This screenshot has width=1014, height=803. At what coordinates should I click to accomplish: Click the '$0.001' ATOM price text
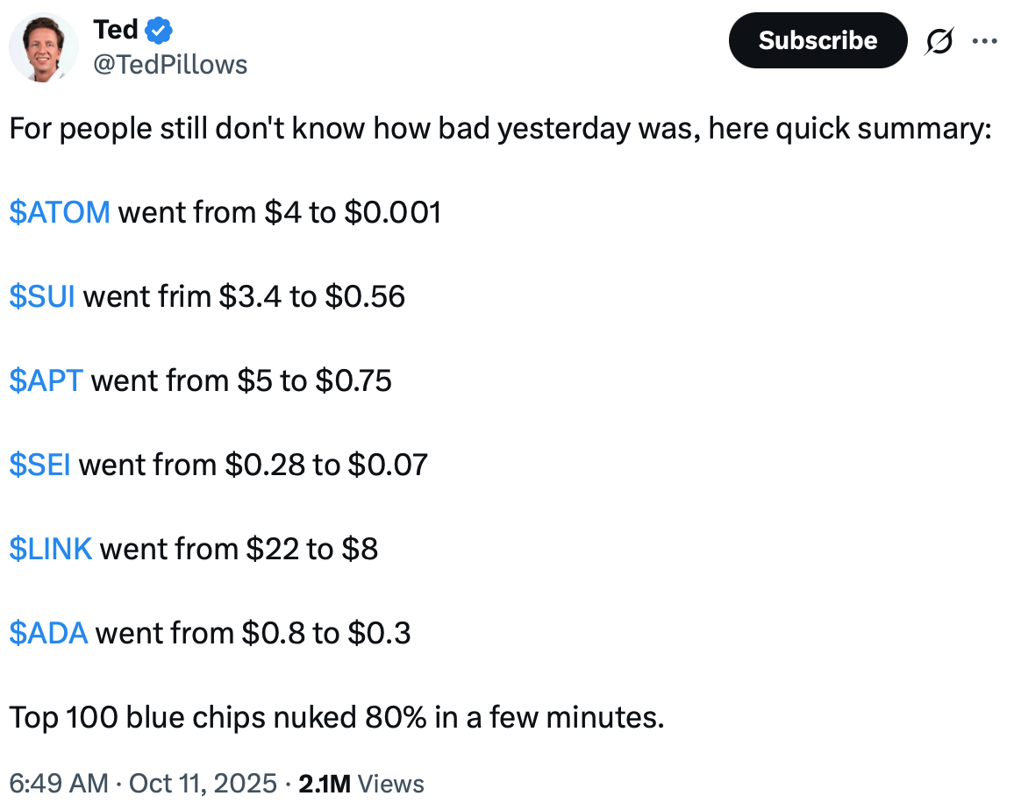(x=392, y=212)
